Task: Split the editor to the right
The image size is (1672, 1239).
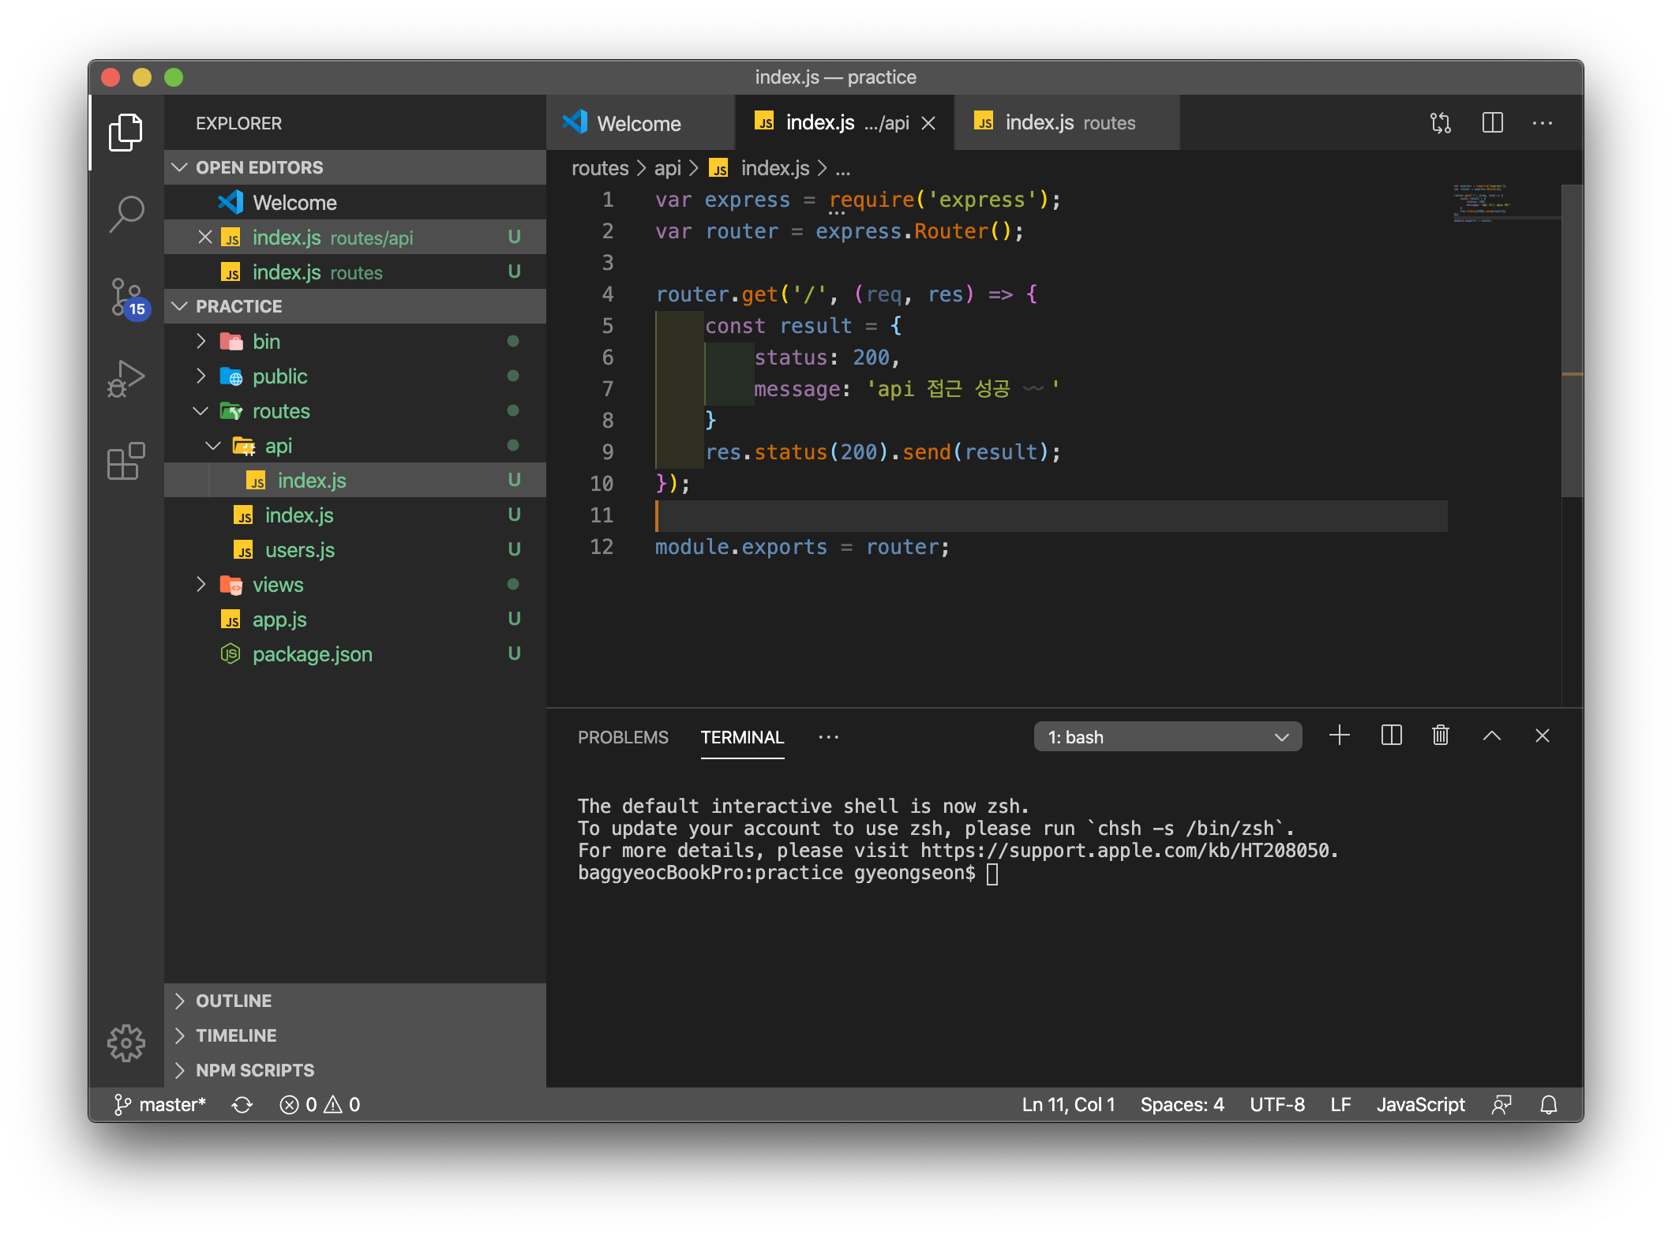Action: [1492, 123]
